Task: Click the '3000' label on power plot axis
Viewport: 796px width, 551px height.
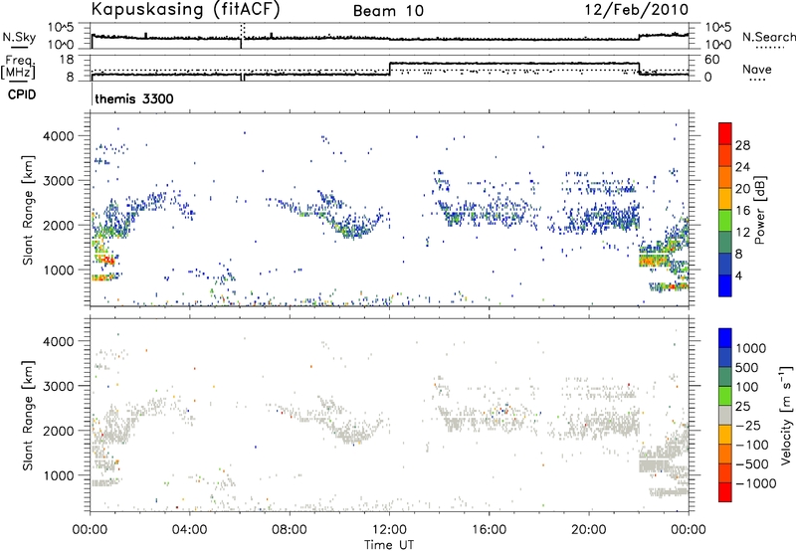Action: click(58, 181)
